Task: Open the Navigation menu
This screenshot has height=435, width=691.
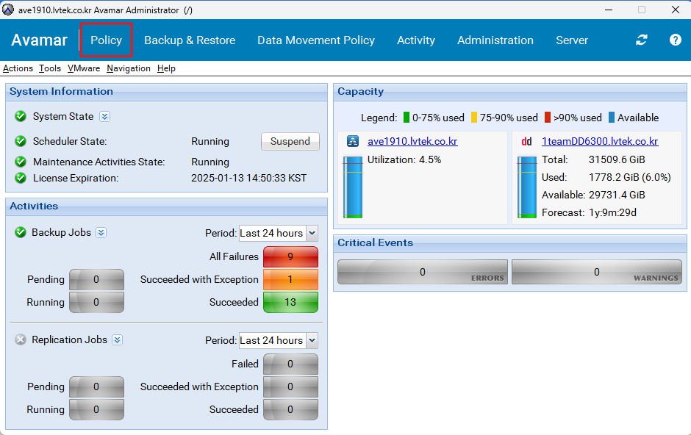Action: (128, 68)
